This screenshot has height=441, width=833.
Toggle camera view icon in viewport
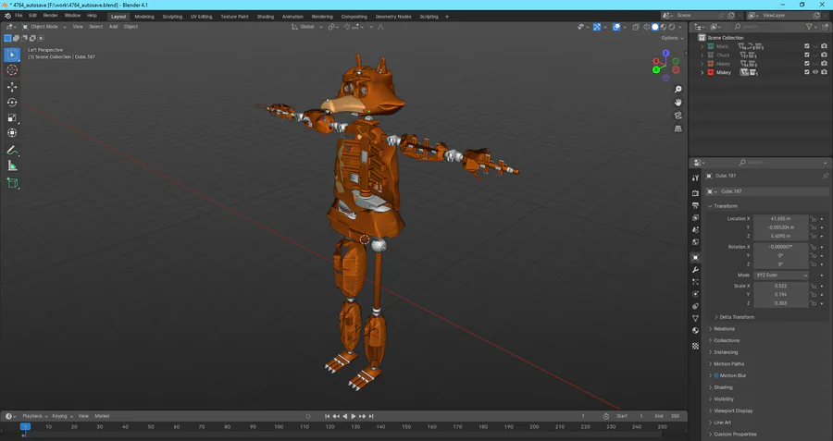pyautogui.click(x=678, y=116)
